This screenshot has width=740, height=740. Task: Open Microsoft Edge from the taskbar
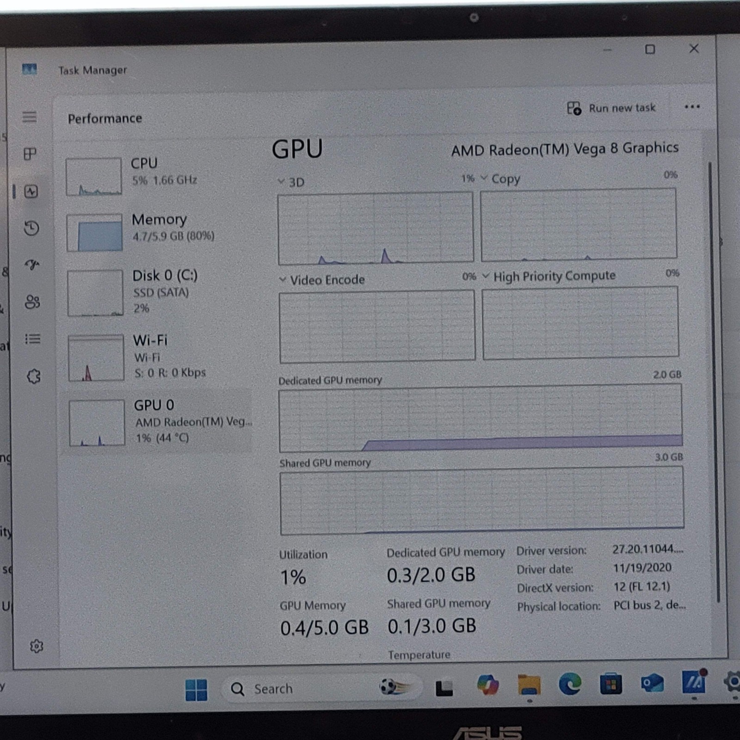(x=570, y=684)
